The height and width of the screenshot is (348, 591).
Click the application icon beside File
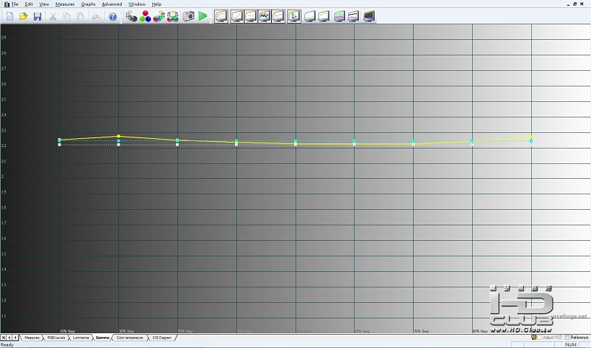7,4
